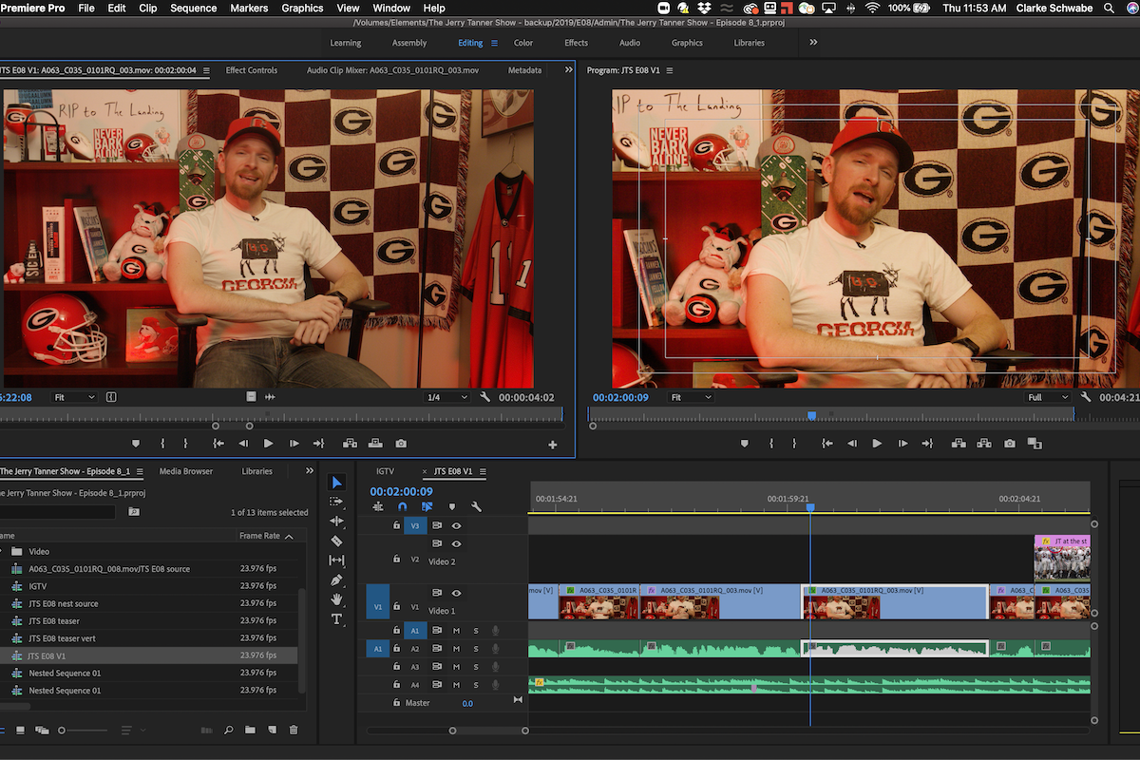Switch to the IGTV sequence tab
Image resolution: width=1140 pixels, height=760 pixels.
point(385,471)
